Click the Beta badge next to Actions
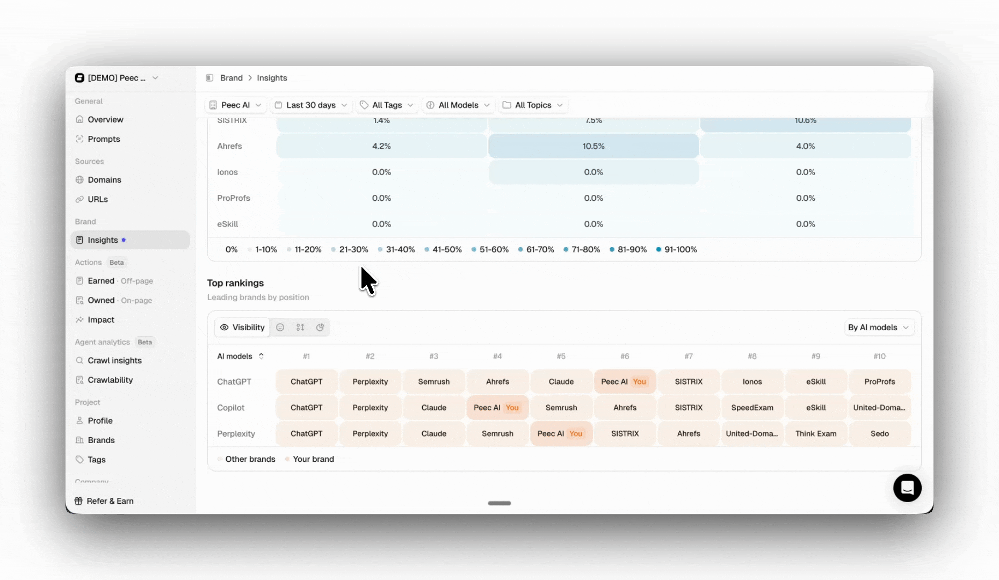999x580 pixels. point(117,262)
